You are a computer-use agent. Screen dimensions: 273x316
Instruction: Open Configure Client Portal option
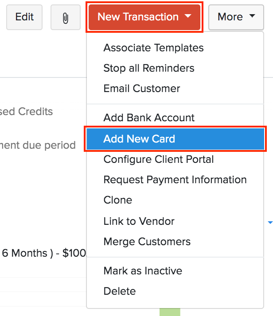158,159
